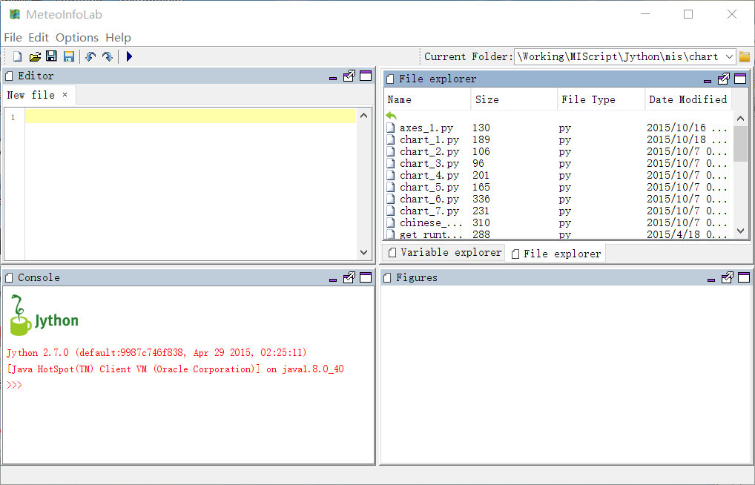Run the script with the blue arrow
755x485 pixels.
pos(129,56)
